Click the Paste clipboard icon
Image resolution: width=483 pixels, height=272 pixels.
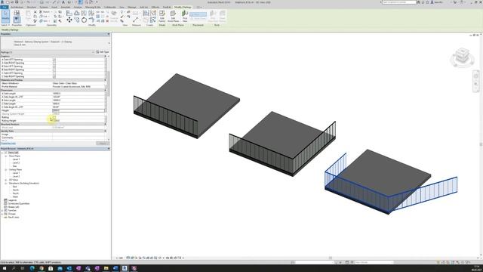[28, 14]
